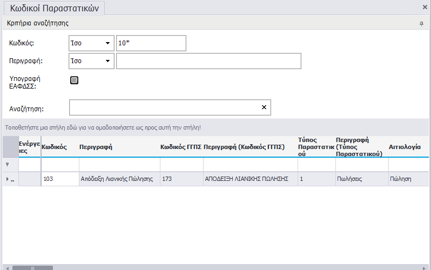Viewport: 431px width, 270px height.
Task: Open the Κωδικός operator dropdown
Action: [x=107, y=43]
